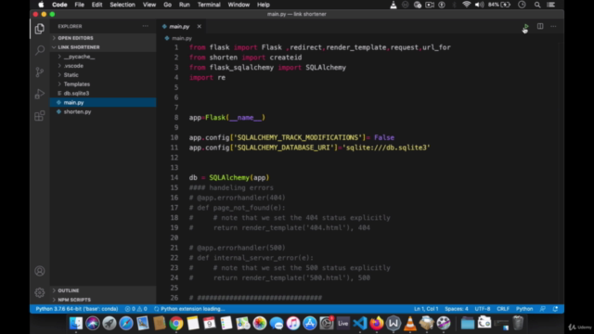Screen dimensions: 594x334
Task: Open the Run menu
Action: 185,5
